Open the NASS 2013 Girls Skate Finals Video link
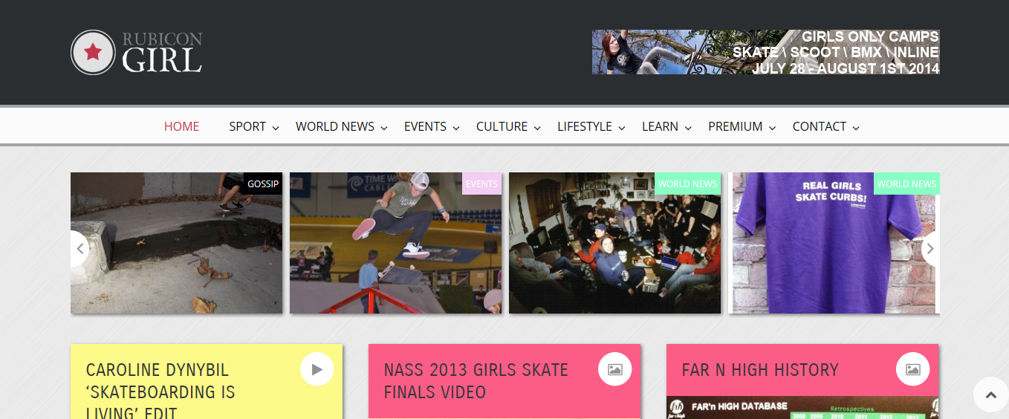Viewport: 1009px width, 419px height. 476,380
